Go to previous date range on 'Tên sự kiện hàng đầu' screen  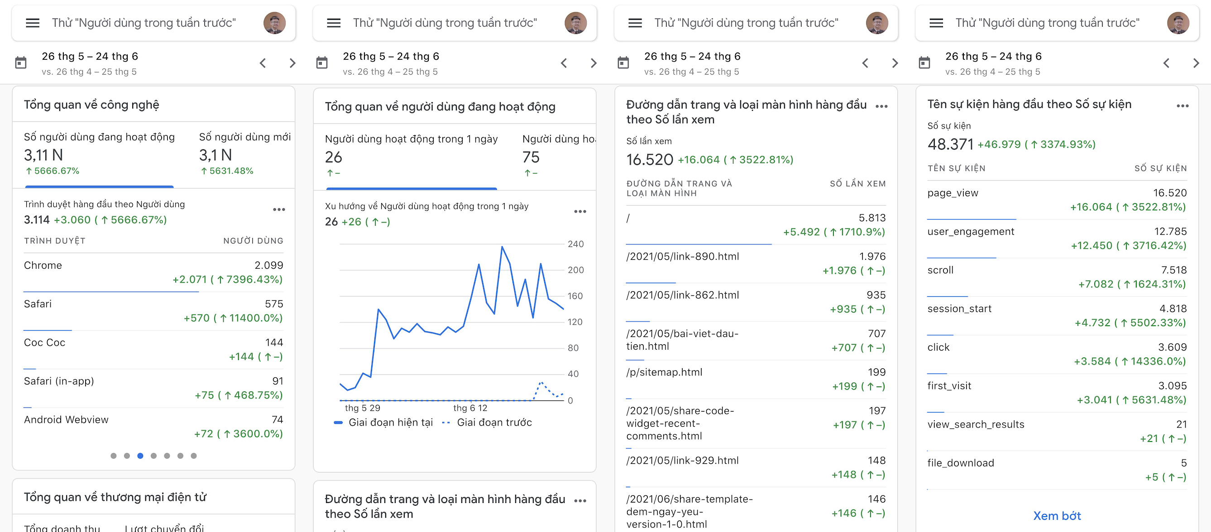click(1167, 63)
